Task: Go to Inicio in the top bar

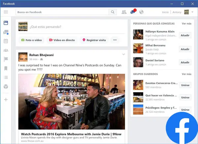Action: tap(165, 12)
